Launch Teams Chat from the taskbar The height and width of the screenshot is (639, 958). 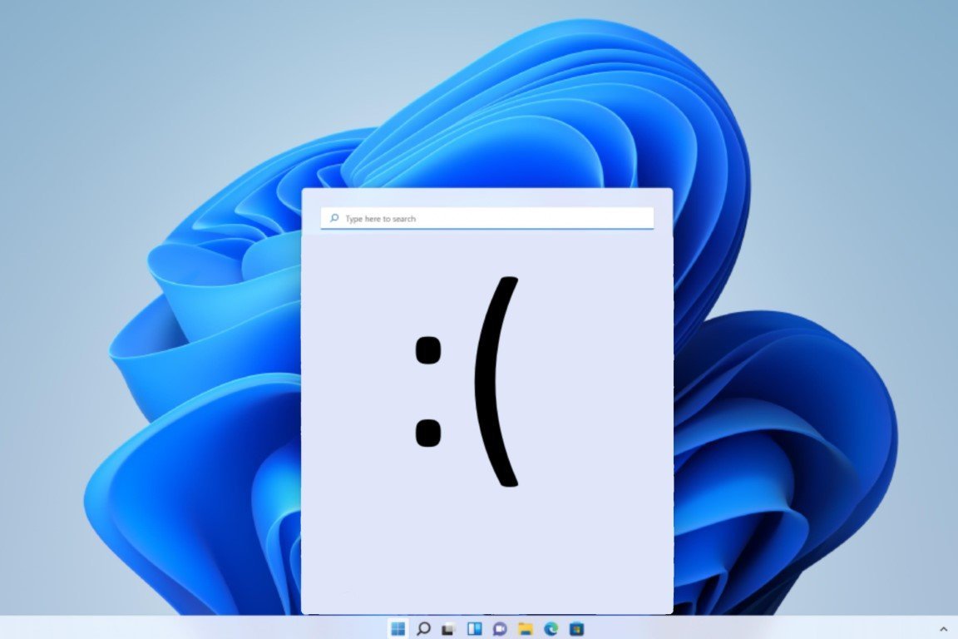pos(500,628)
